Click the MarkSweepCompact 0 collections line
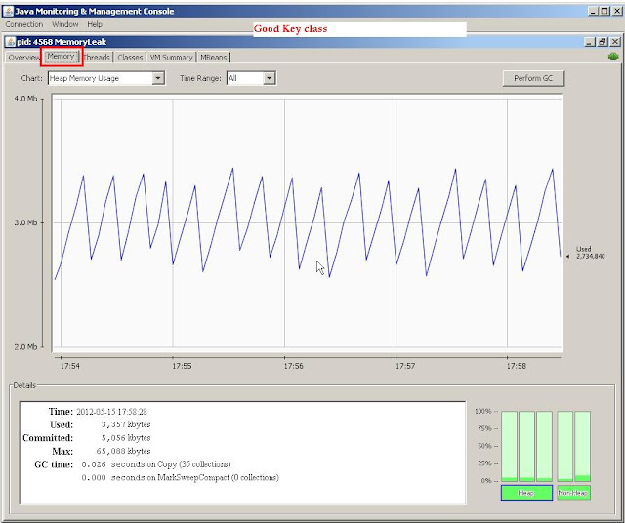625x523 pixels. (x=180, y=477)
